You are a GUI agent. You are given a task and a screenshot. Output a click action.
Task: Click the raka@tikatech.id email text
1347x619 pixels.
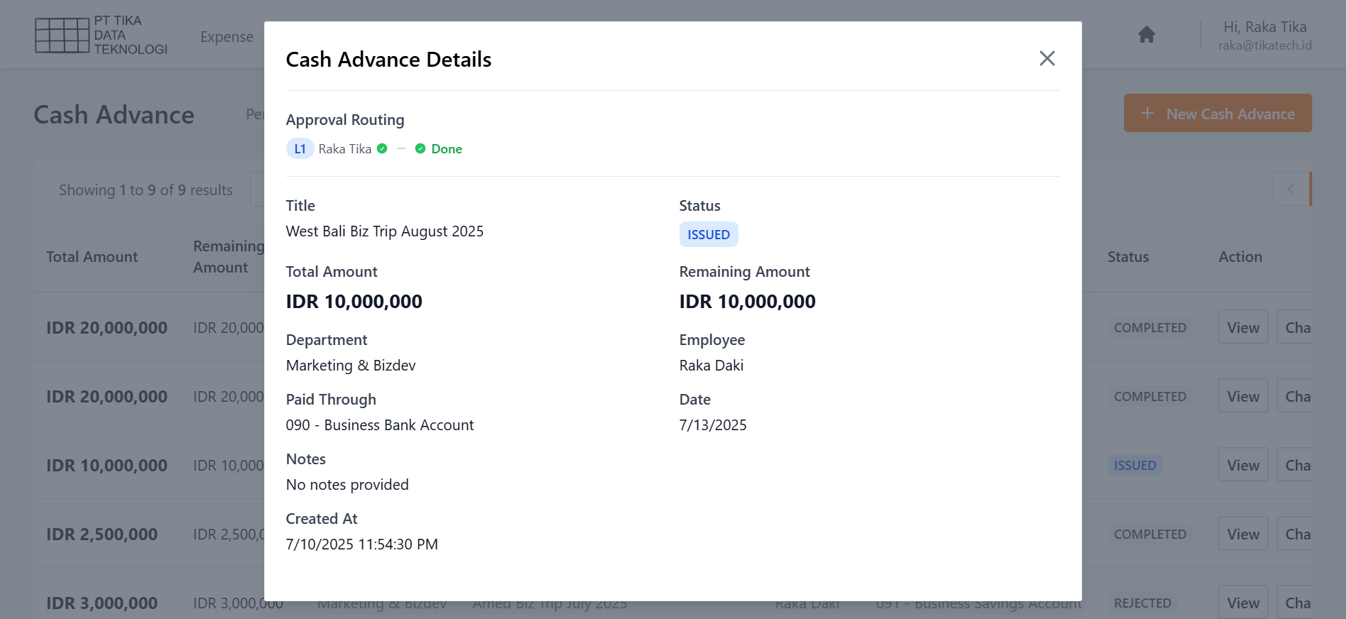(x=1265, y=45)
